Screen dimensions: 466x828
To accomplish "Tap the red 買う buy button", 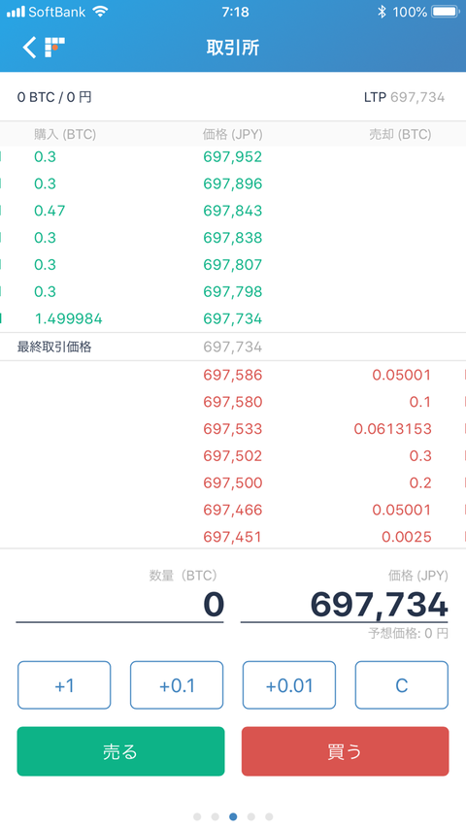I will click(x=346, y=751).
